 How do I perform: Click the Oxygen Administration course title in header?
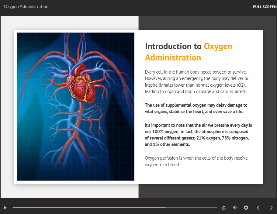26,6
